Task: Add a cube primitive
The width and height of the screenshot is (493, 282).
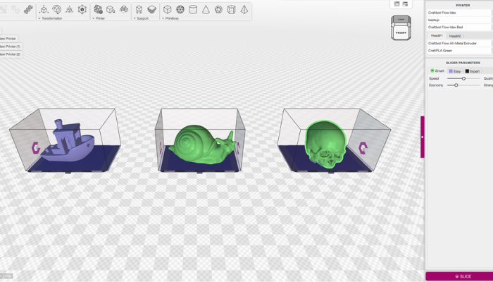Action: point(168,9)
